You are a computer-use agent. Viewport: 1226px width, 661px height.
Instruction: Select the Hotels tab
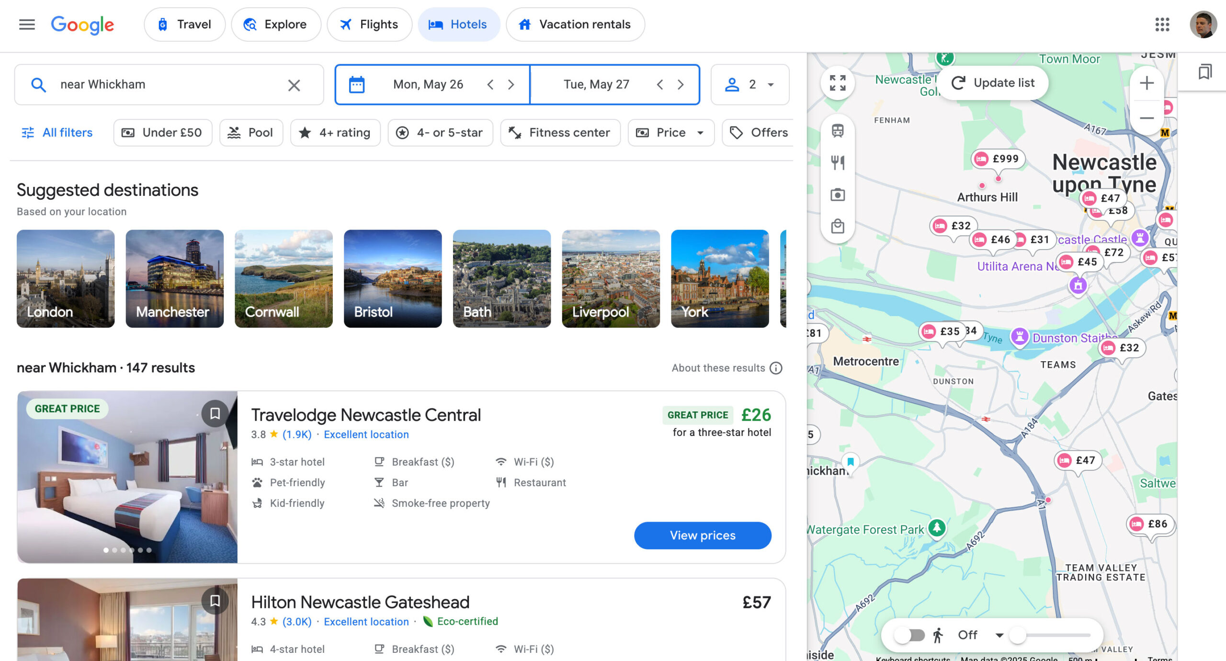pyautogui.click(x=459, y=24)
